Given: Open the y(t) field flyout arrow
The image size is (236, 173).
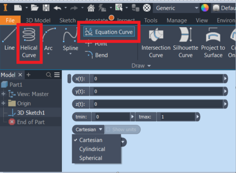Looking at the screenshot, I should [x=225, y=91].
